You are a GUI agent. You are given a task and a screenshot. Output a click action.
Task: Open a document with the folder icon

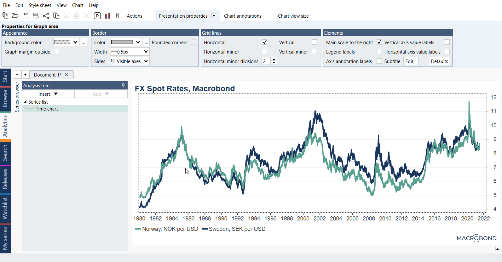click(x=15, y=16)
